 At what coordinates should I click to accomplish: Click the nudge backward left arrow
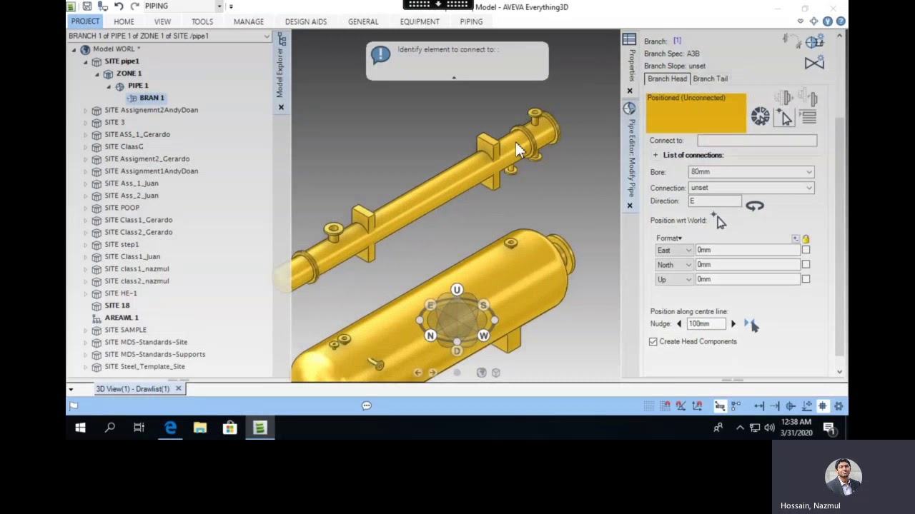pos(679,324)
